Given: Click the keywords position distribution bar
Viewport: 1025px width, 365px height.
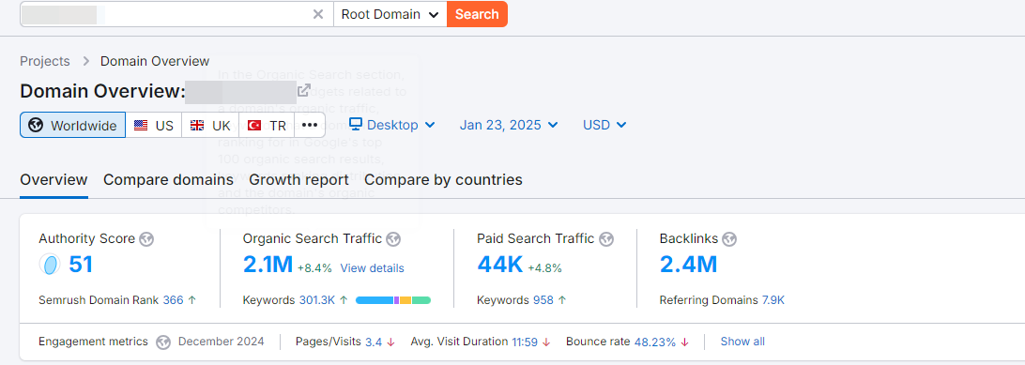Looking at the screenshot, I should [393, 300].
